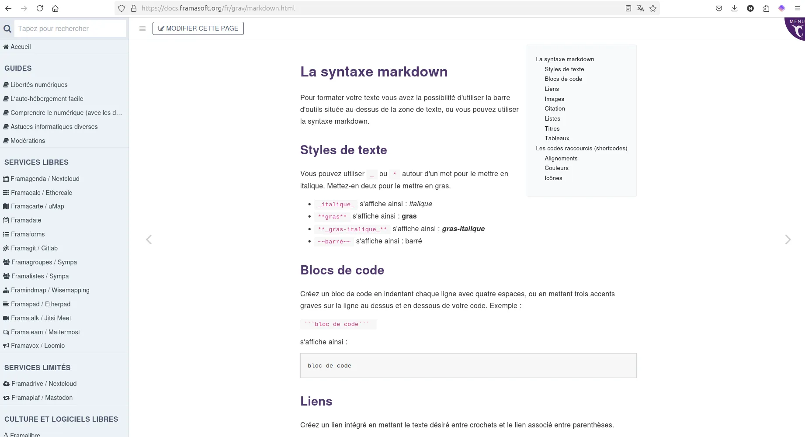Screen dimensions: 805x437
Task: Open Framatalk / Jitsi Meet entry
Action: 64,318
